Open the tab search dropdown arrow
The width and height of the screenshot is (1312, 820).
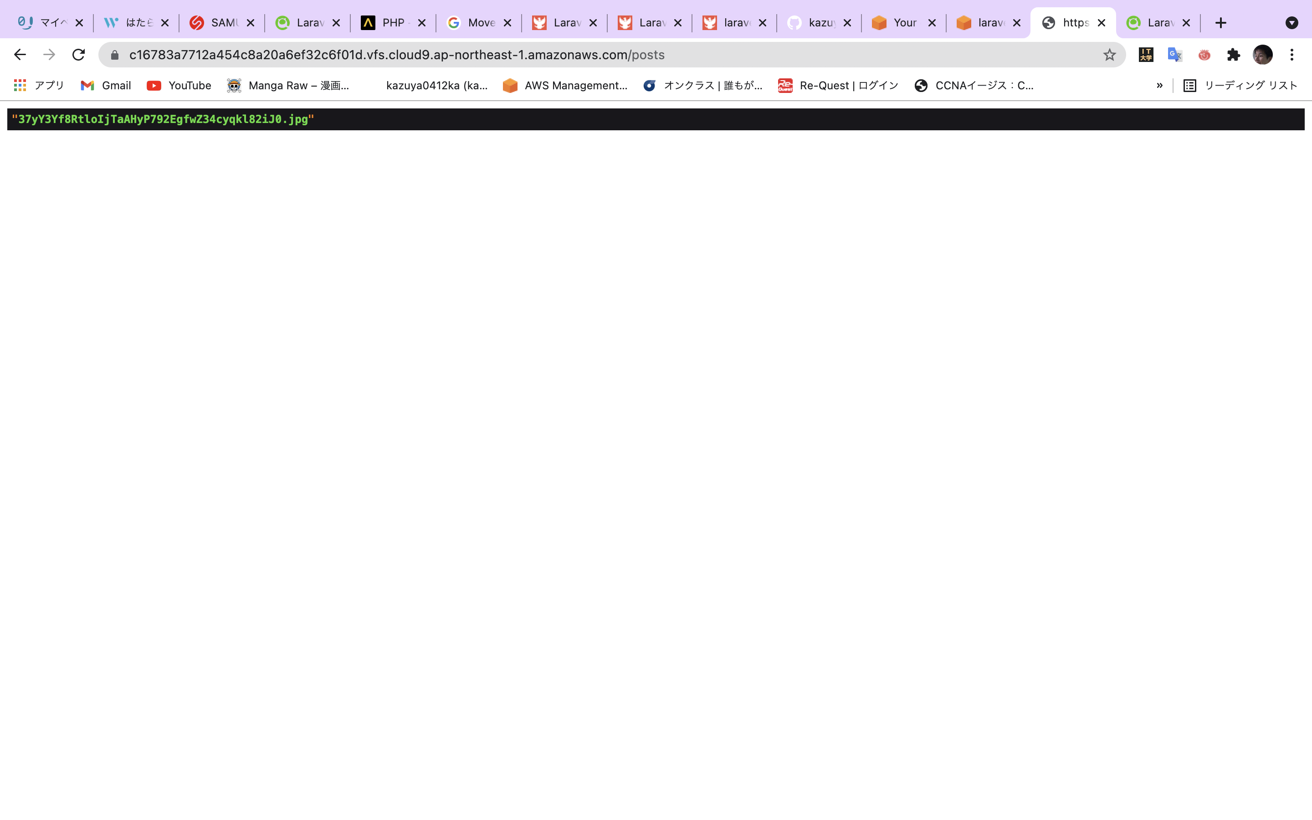coord(1292,23)
